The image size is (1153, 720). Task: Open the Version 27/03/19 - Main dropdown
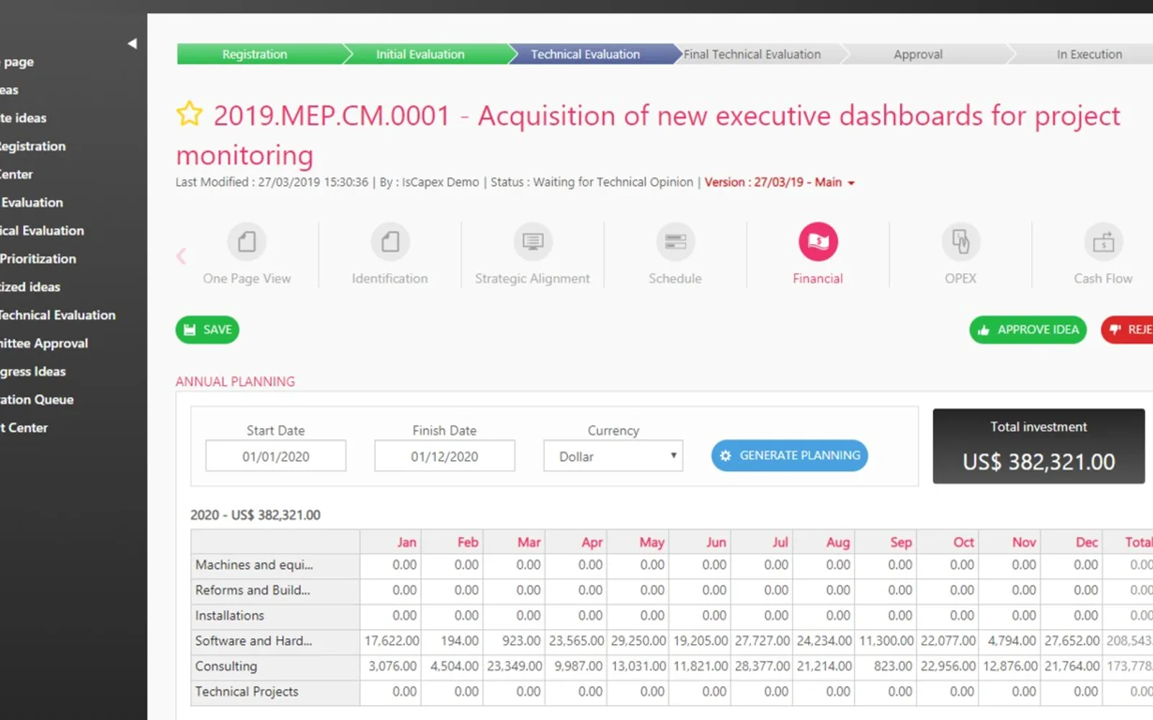point(780,182)
